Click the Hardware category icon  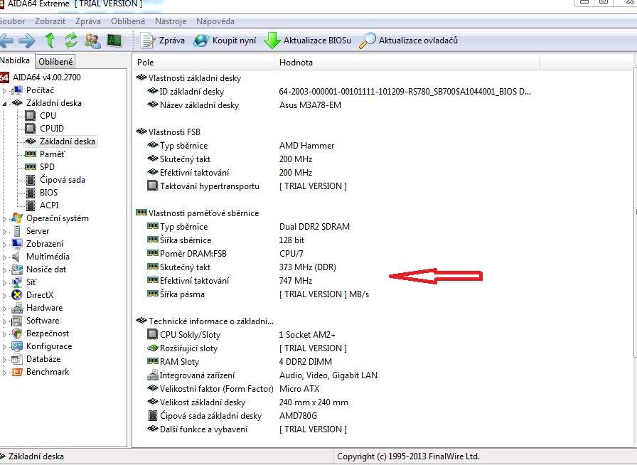(x=17, y=308)
